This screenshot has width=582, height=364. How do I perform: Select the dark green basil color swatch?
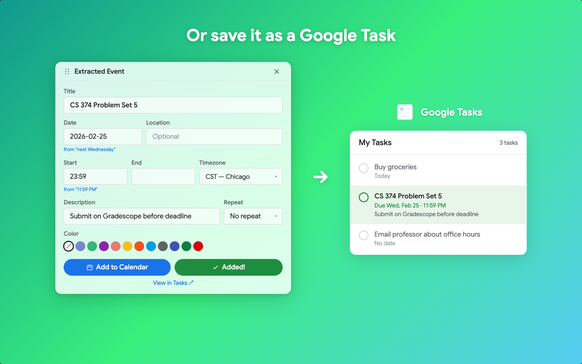(186, 246)
